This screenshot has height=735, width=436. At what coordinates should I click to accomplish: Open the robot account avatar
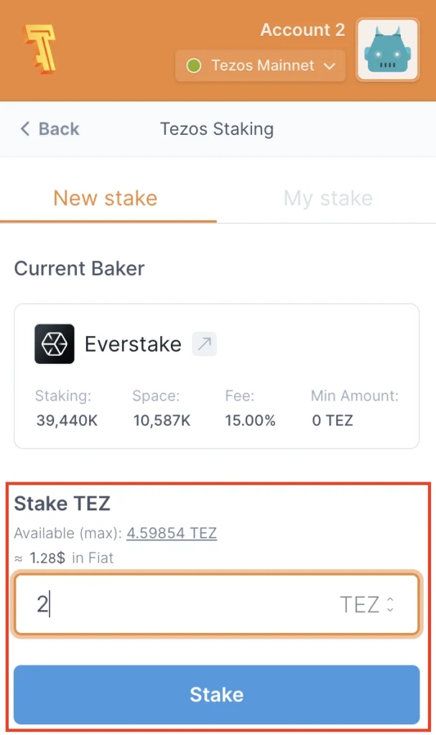coord(388,50)
